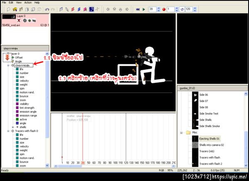Click the gray circle icon under Layer 0
This screenshot has width=249, height=181.
[x=24, y=20]
